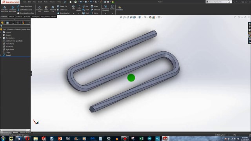Click the Zoom to Fit icon
Screen dimensions: 251x141
coord(121,17)
